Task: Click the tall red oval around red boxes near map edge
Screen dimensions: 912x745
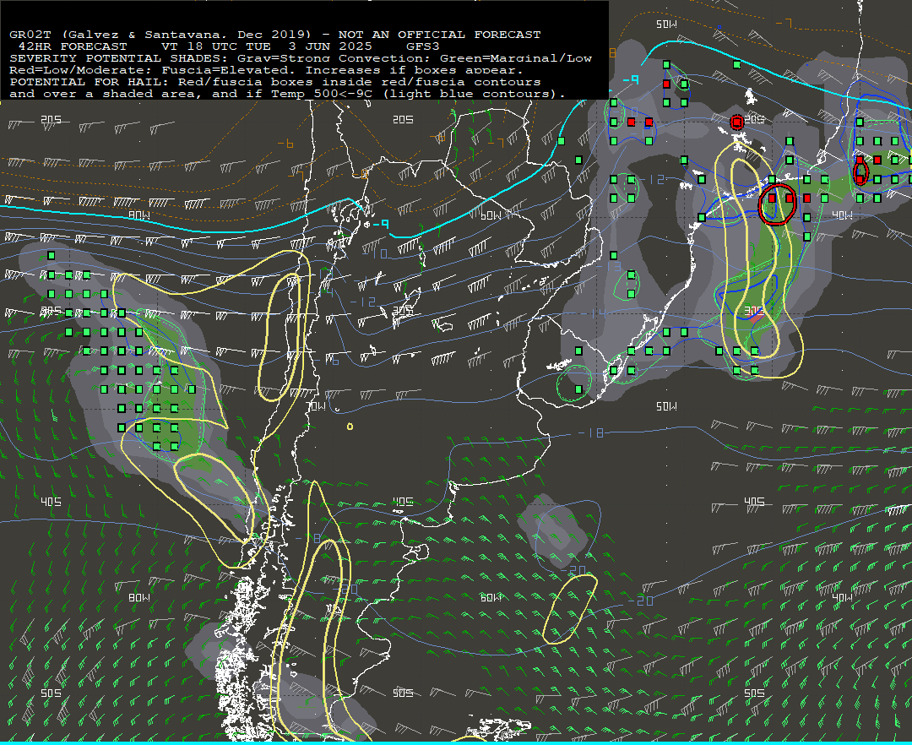Action: pyautogui.click(x=860, y=172)
